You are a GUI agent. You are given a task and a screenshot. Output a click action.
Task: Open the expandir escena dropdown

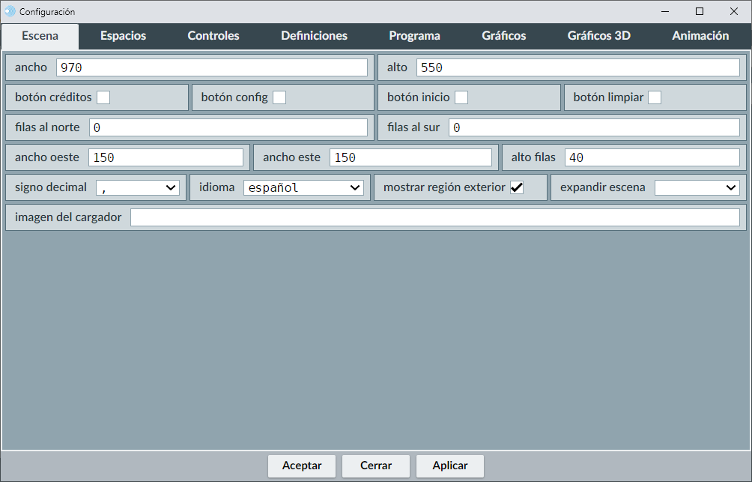(x=697, y=187)
